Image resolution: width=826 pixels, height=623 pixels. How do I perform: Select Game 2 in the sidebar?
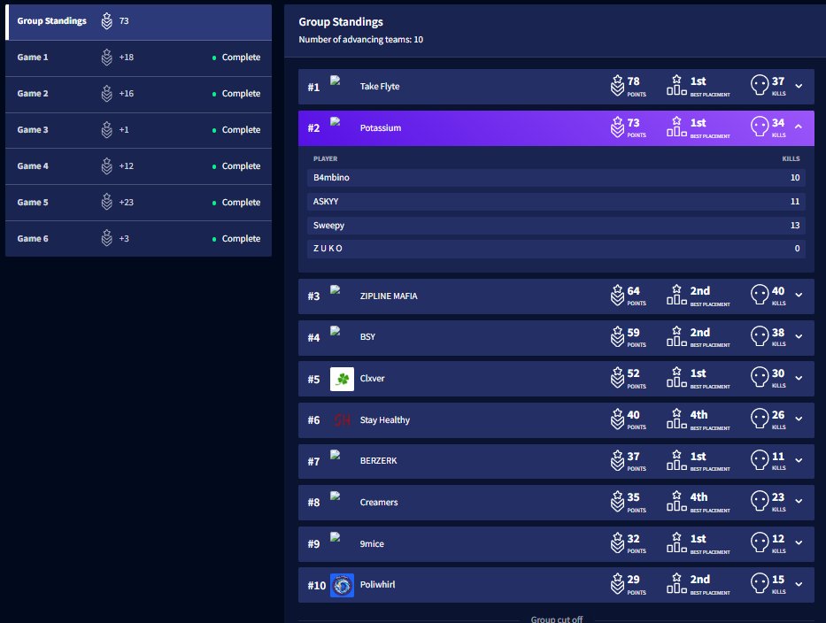coord(138,94)
